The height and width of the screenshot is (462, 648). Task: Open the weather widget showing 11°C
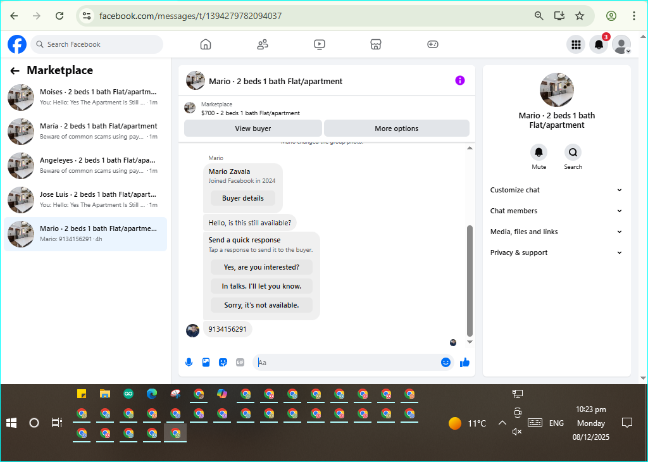[x=468, y=423]
